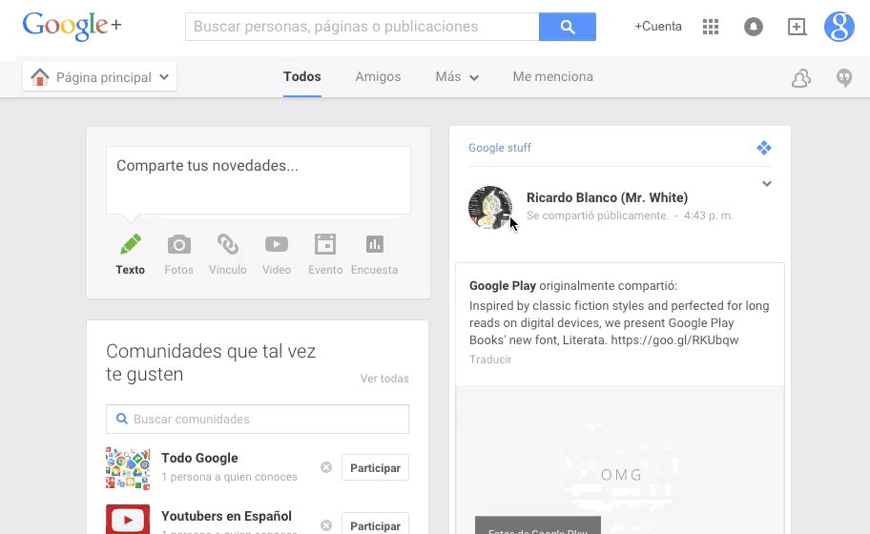Viewport: 870px width, 534px height.
Task: Click Ricardo Blanco's profile picture
Action: click(x=490, y=207)
